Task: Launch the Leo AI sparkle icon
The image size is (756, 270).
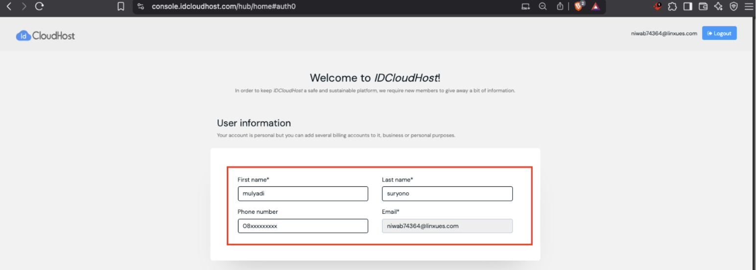Action: click(718, 7)
